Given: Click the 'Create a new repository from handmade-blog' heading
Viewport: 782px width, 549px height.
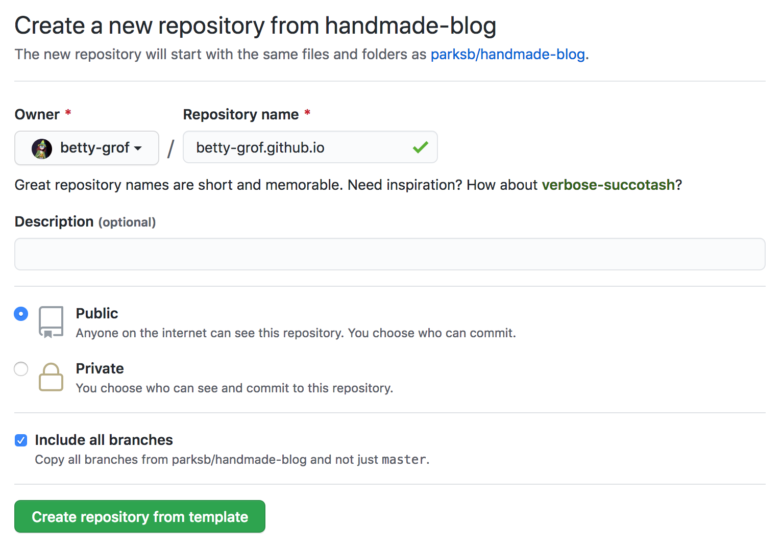Looking at the screenshot, I should coord(255,26).
